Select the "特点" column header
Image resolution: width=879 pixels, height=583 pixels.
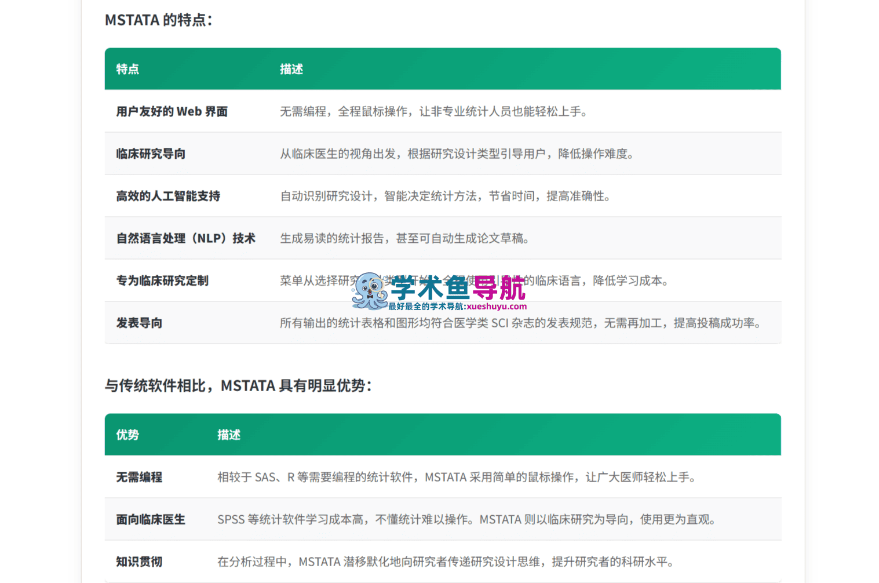click(127, 69)
